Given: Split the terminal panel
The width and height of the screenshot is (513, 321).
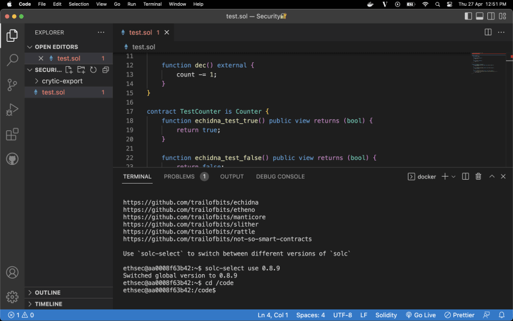Looking at the screenshot, I should (466, 177).
